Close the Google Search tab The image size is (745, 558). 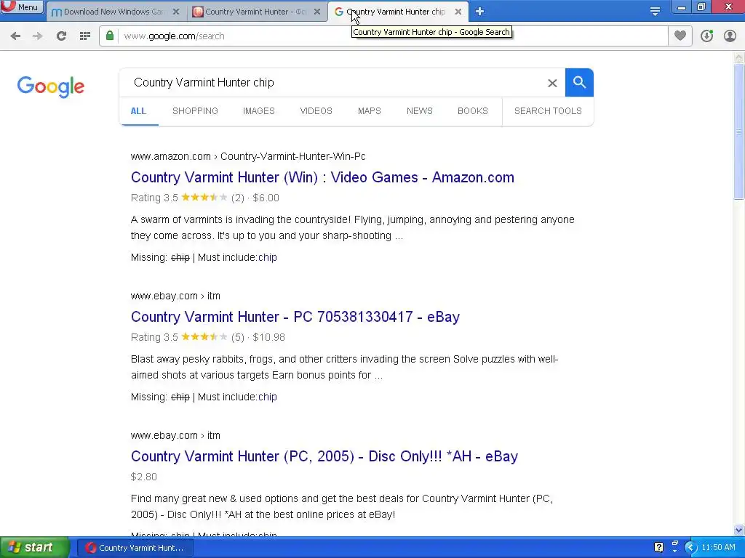pyautogui.click(x=458, y=12)
